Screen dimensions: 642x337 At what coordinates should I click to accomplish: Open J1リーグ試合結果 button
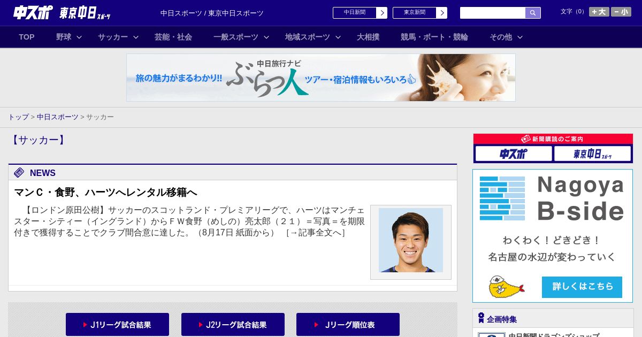117,325
